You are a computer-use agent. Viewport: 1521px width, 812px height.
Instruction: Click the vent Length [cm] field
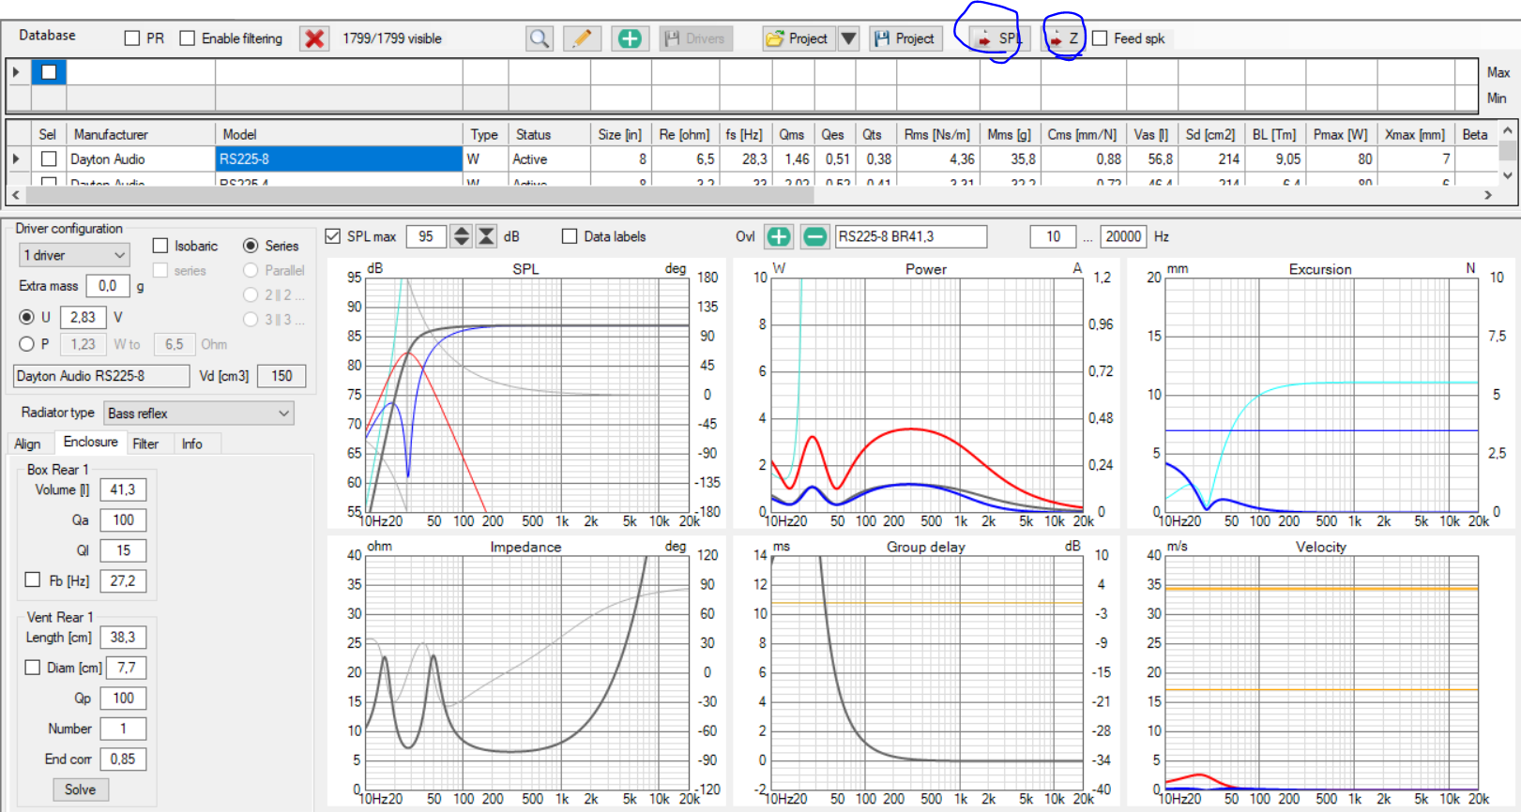coord(123,637)
